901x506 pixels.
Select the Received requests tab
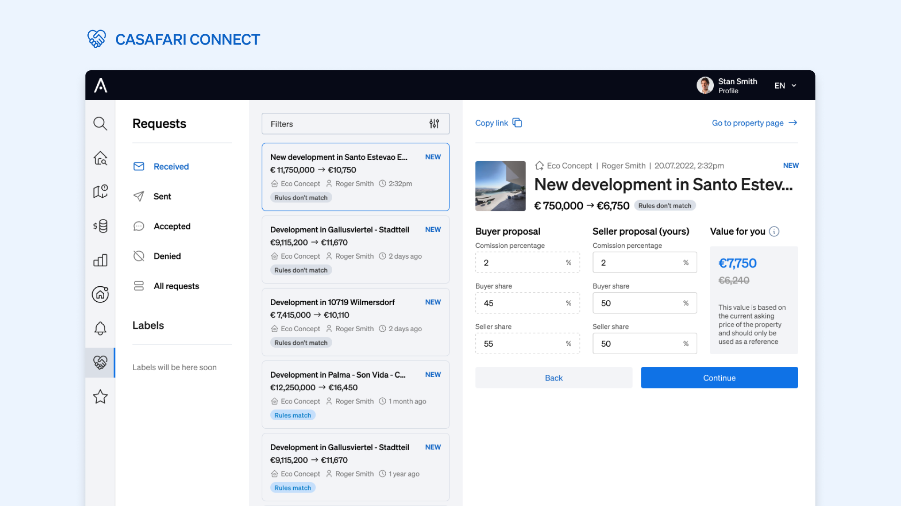click(x=171, y=165)
